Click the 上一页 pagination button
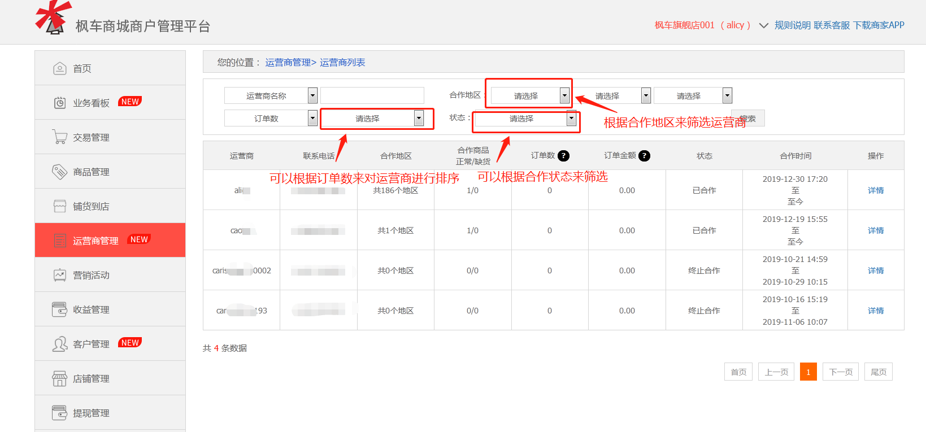 (776, 372)
